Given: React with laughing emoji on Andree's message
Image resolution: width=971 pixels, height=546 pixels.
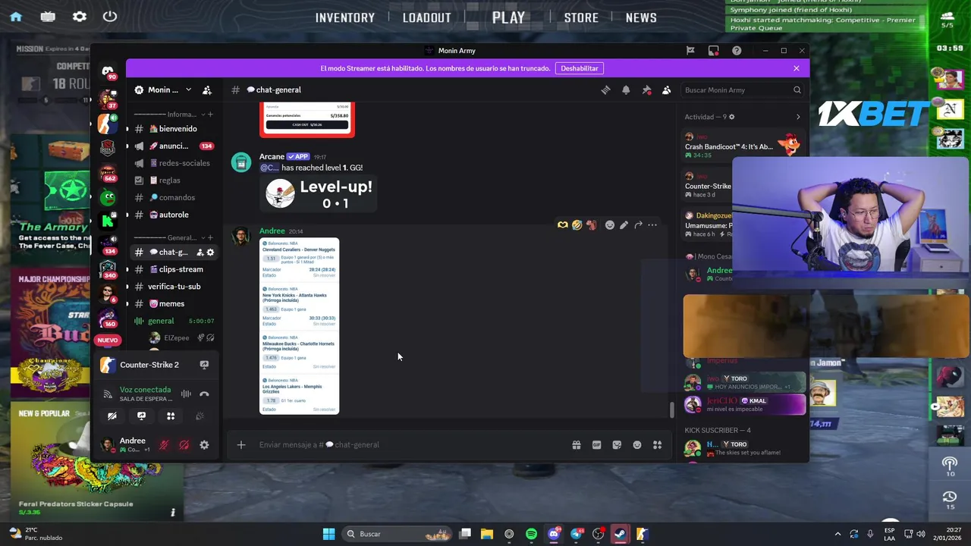Looking at the screenshot, I should coord(577,225).
